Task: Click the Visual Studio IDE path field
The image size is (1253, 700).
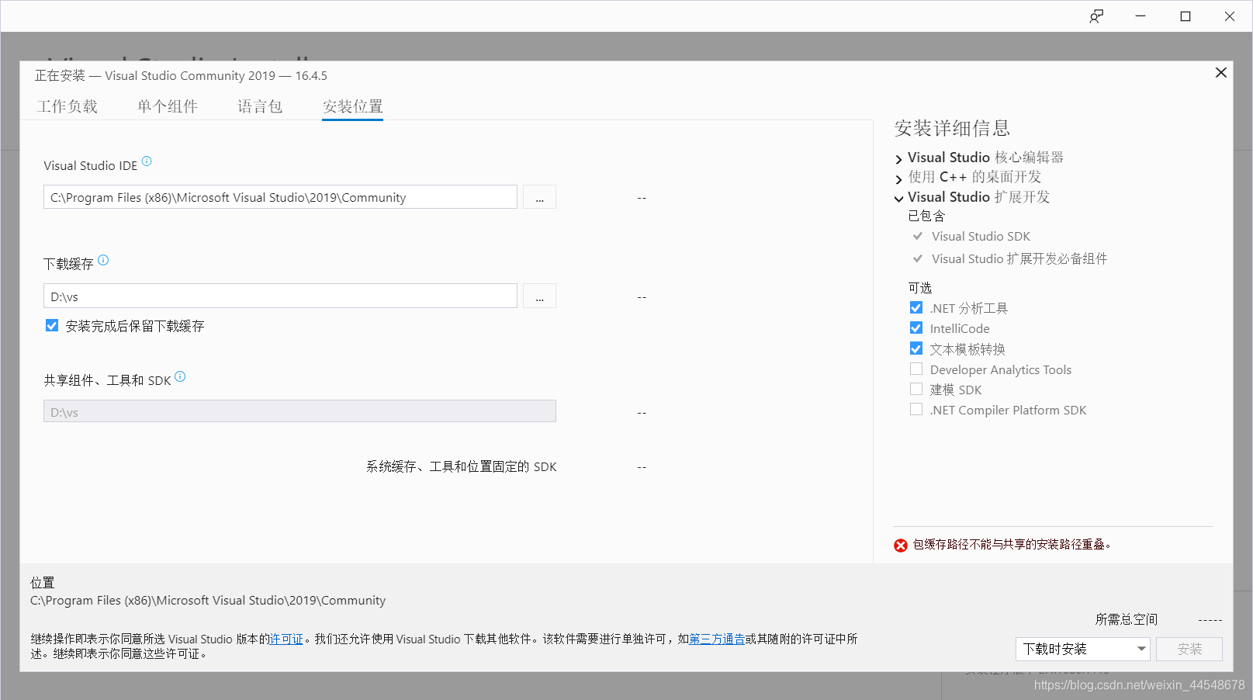Action: click(280, 197)
